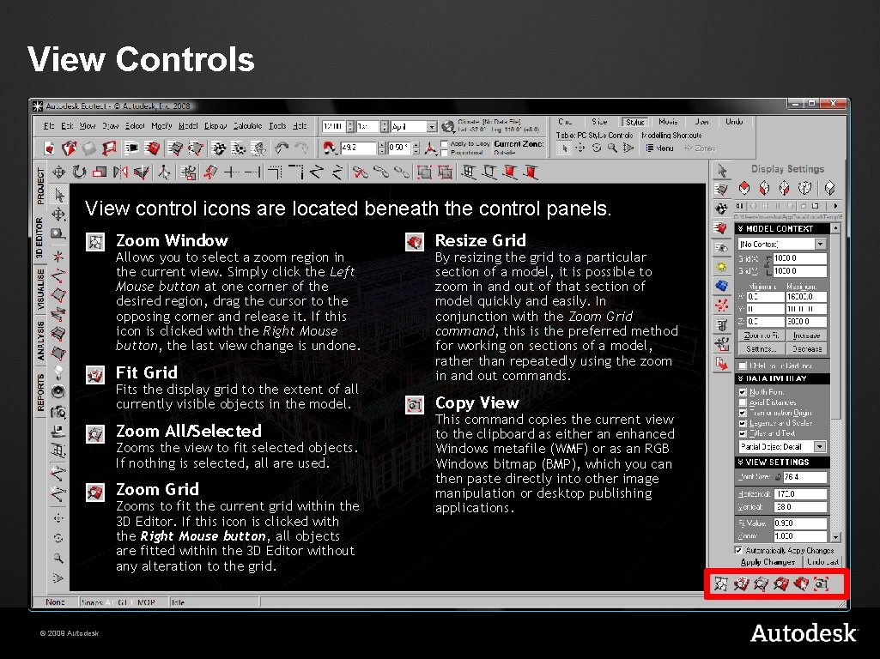Image resolution: width=880 pixels, height=659 pixels.
Task: Select the Resize Grid icon
Action: tap(799, 583)
